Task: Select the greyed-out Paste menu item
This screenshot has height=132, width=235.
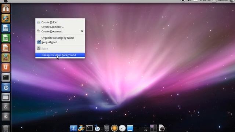Action: tap(60, 48)
